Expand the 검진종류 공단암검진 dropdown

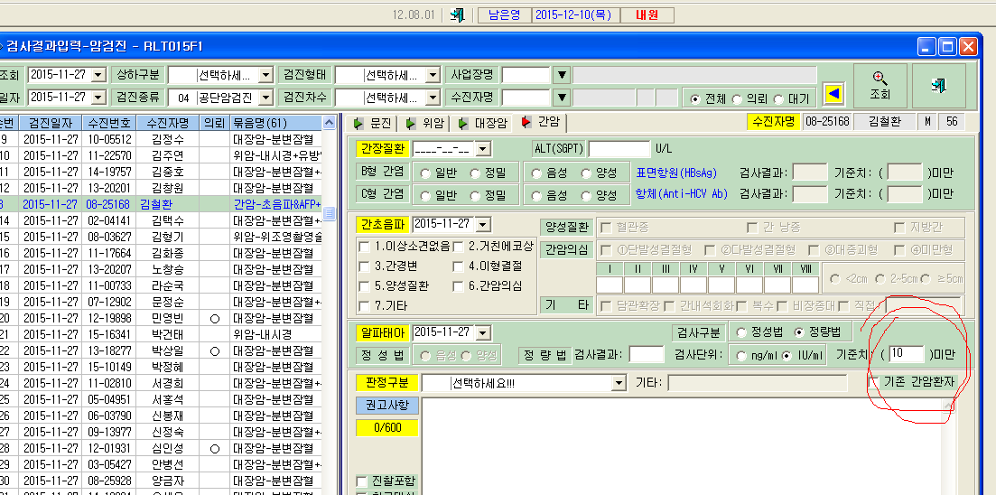(265, 98)
